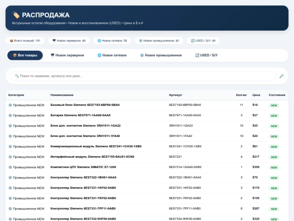
Task: Click gear icon in 'Компактное ЦПУ' row
Action: click(x=10, y=167)
